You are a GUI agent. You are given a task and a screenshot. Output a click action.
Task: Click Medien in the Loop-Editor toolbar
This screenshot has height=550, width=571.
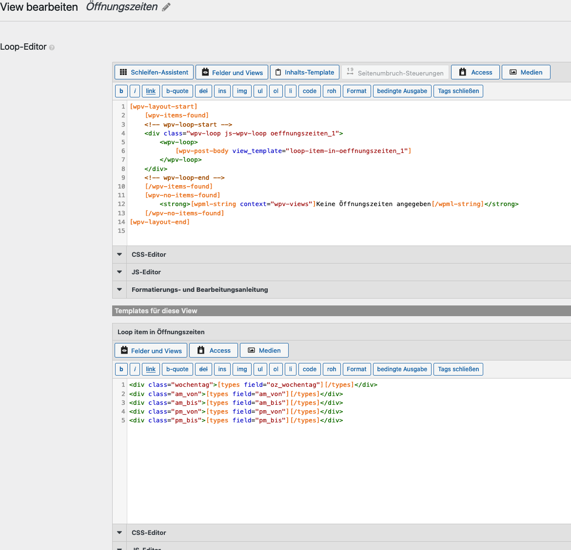[526, 72]
